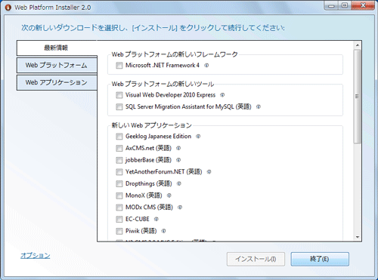Open info icon for SQL Server Migration Assistant
The height and width of the screenshot is (280, 378).
(259, 106)
